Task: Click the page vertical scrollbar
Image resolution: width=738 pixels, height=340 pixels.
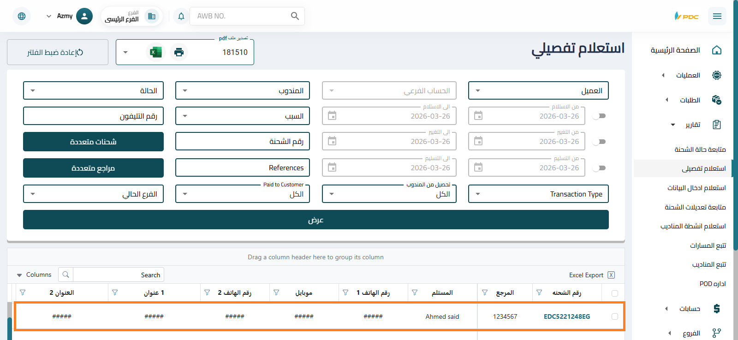Action: tap(735, 125)
